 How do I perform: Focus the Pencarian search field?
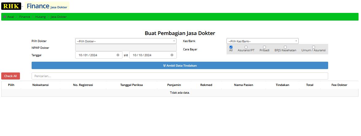(180, 76)
